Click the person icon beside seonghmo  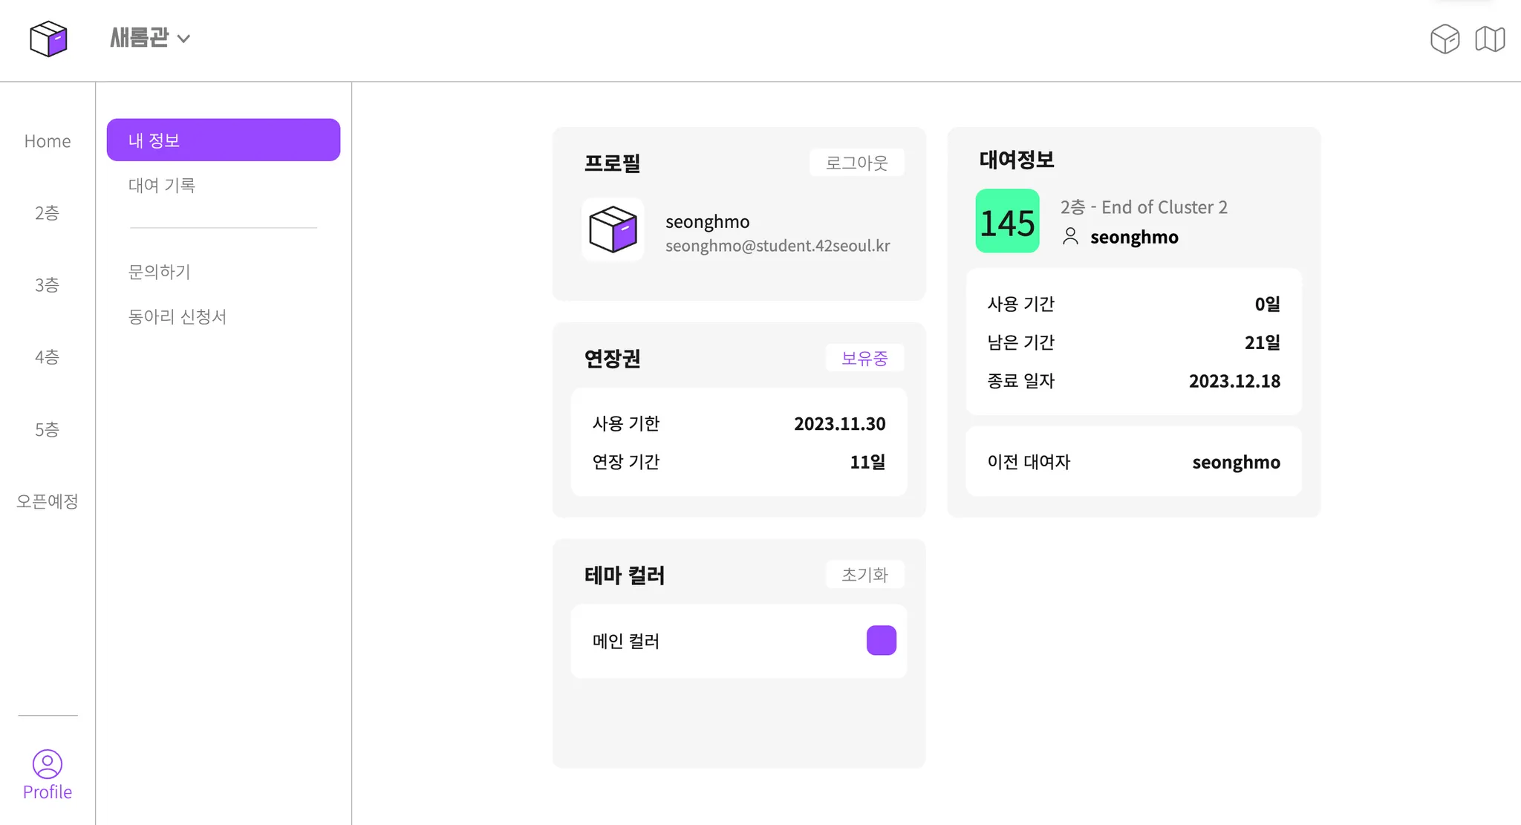1070,237
